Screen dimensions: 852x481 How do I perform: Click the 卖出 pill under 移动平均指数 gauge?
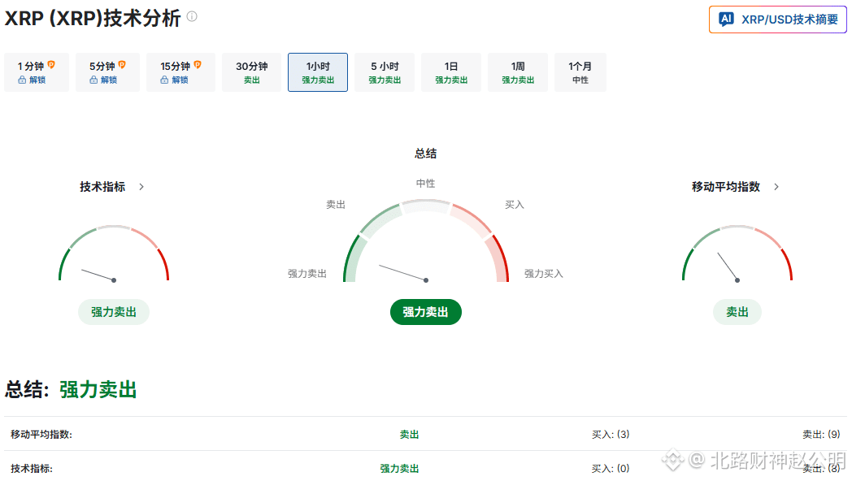pos(737,312)
